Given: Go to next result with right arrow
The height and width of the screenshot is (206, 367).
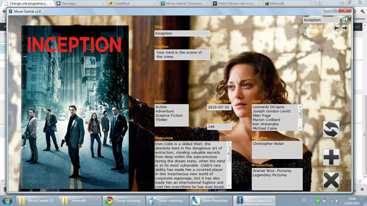Looking at the screenshot, I should 345,28.
